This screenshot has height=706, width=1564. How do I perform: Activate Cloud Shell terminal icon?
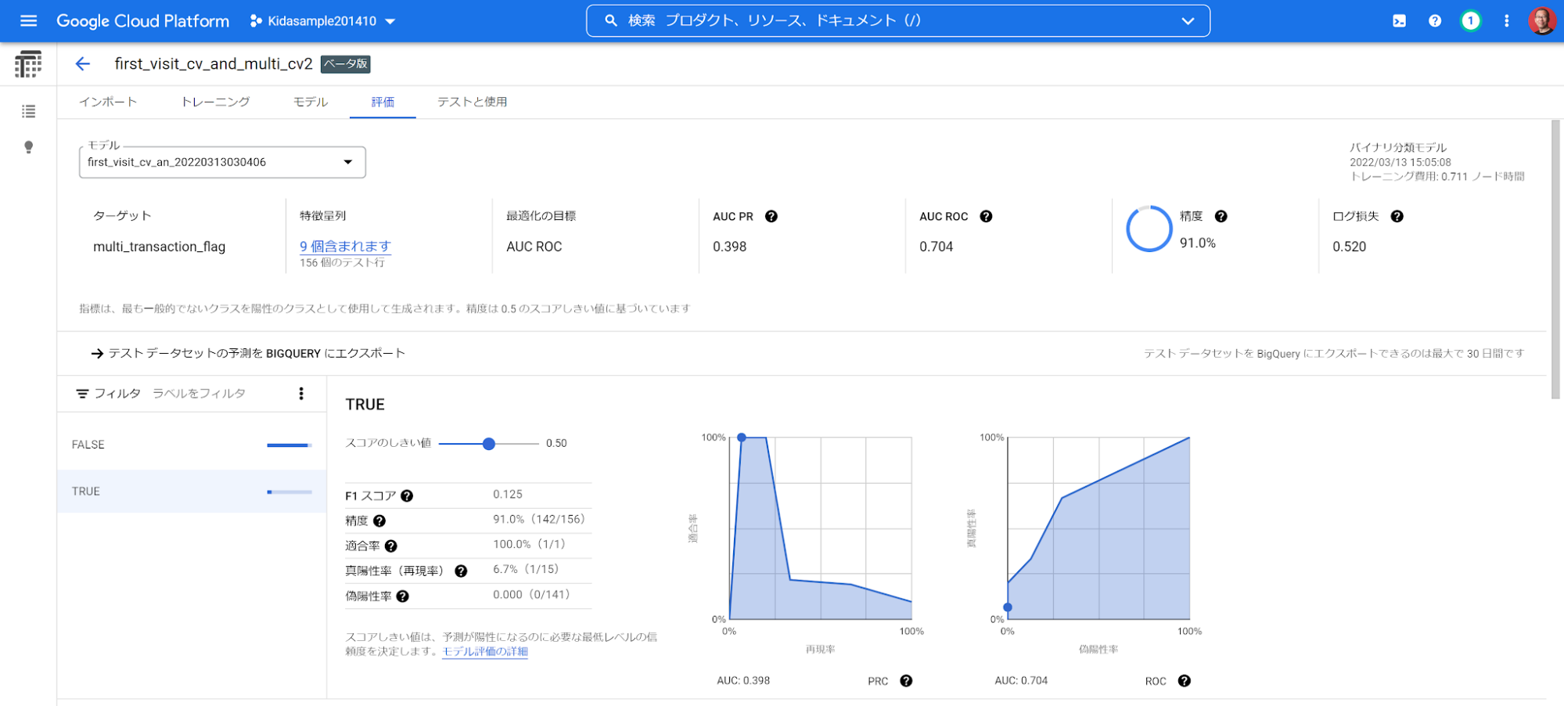[x=1399, y=21]
